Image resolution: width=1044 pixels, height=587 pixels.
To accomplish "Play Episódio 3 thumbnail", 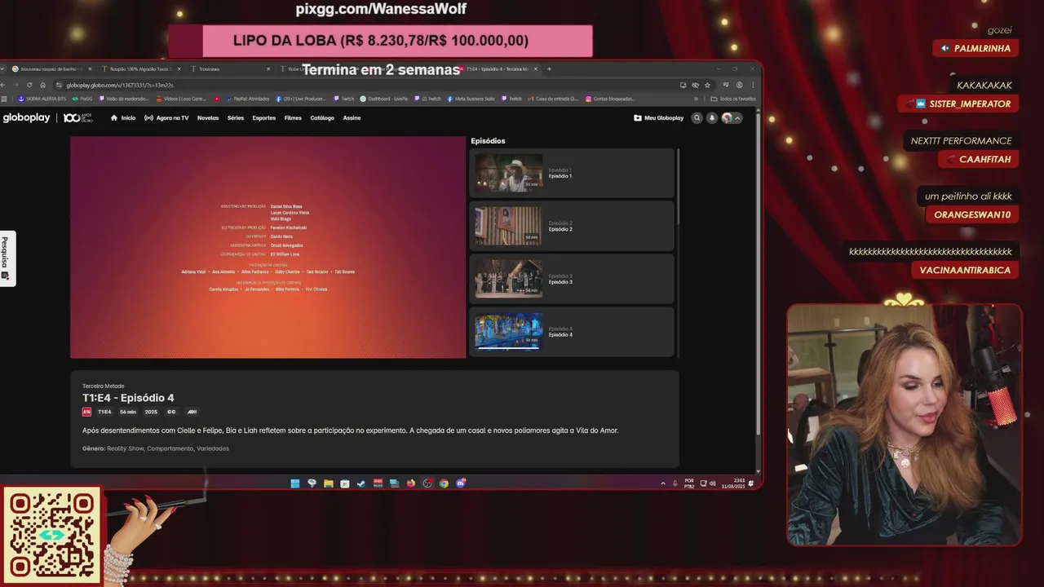I will point(509,279).
